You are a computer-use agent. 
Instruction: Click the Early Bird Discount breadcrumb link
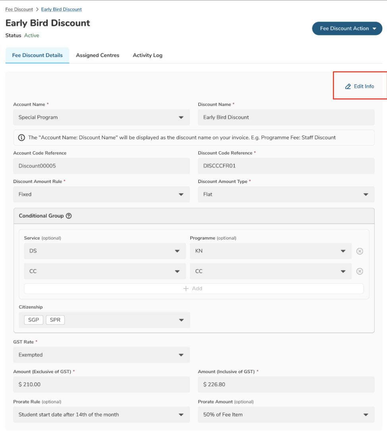(61, 9)
